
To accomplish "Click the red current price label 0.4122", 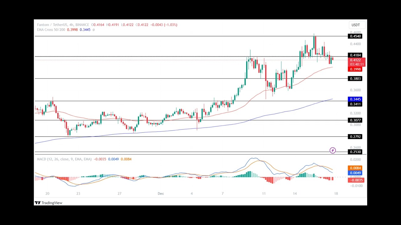I will point(355,60).
